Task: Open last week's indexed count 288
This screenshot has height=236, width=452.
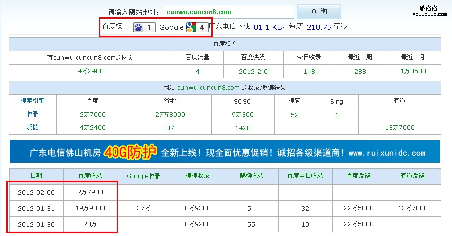Action: pos(360,71)
